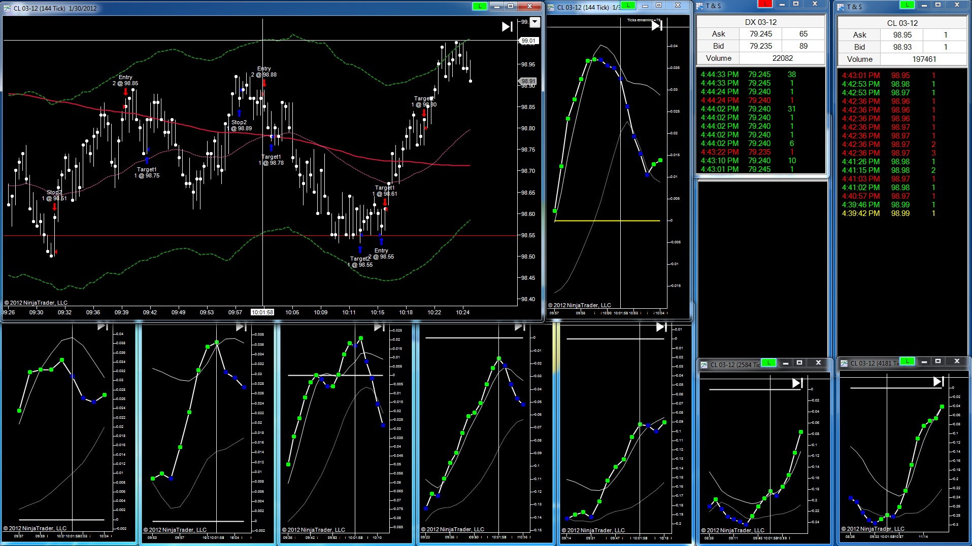This screenshot has height=546, width=972.
Task: Click the skip-to-end arrow in the 4181 Tick chart
Action: pos(939,381)
